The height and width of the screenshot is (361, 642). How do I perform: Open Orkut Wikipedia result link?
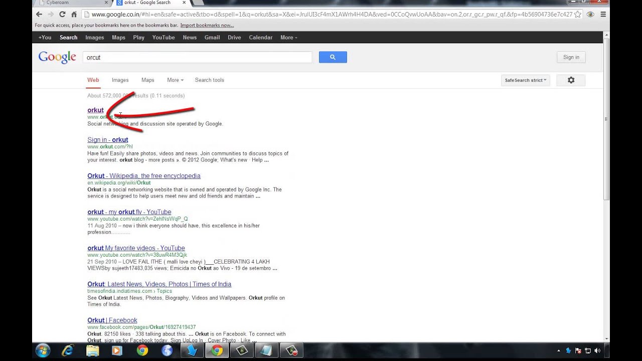[x=143, y=176]
